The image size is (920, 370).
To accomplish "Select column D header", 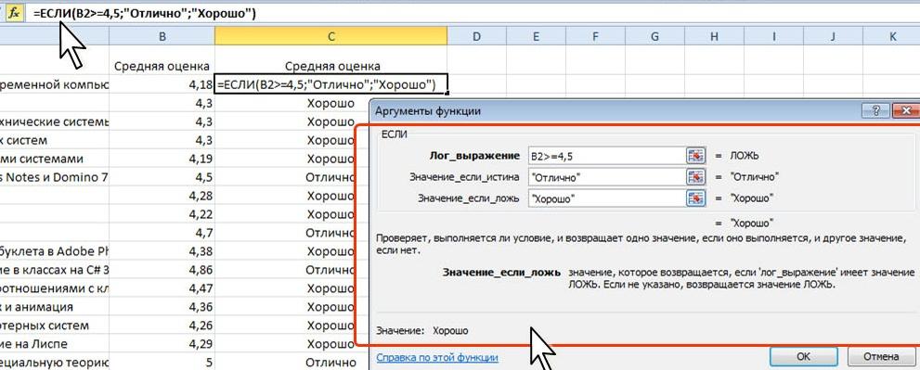I will [476, 36].
